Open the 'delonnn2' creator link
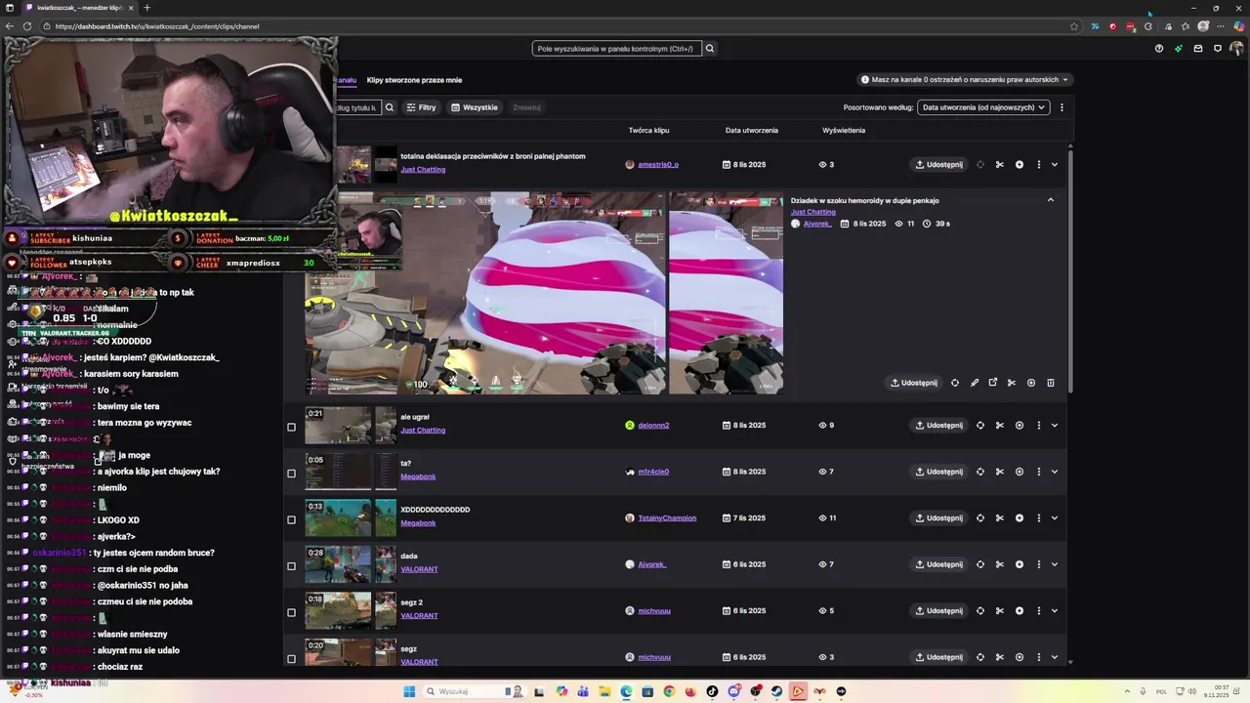The height and width of the screenshot is (703, 1250). 653,426
